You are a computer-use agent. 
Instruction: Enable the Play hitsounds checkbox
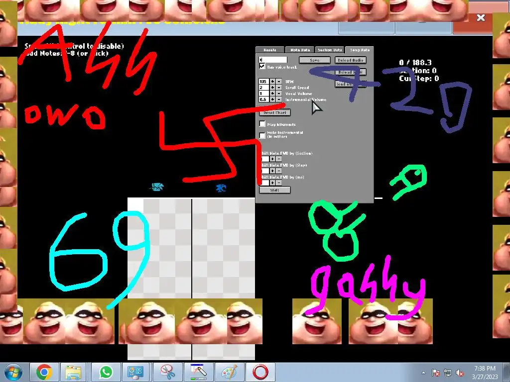(262, 124)
